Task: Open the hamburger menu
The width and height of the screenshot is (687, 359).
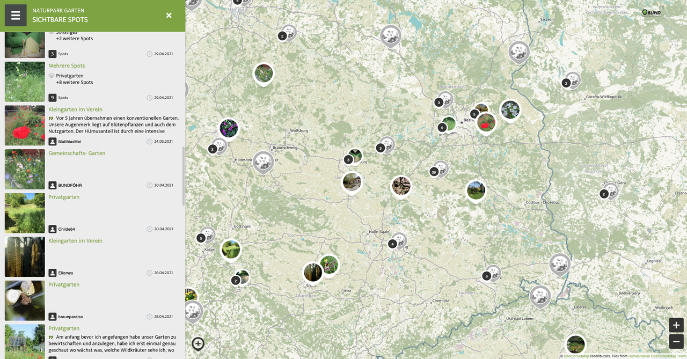Action: coord(16,16)
